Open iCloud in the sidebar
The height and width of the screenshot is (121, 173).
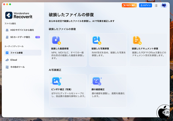click(x=23, y=60)
